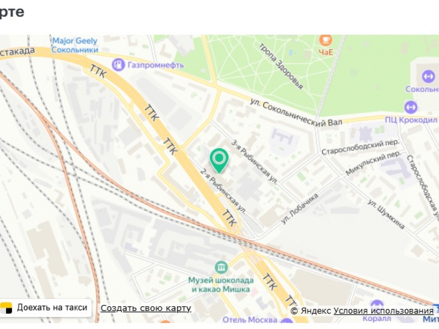
Task: Click the Сокольники sports venue icon
Action: point(428,76)
